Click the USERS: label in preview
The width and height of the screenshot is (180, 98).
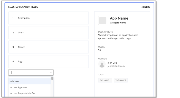102,47
